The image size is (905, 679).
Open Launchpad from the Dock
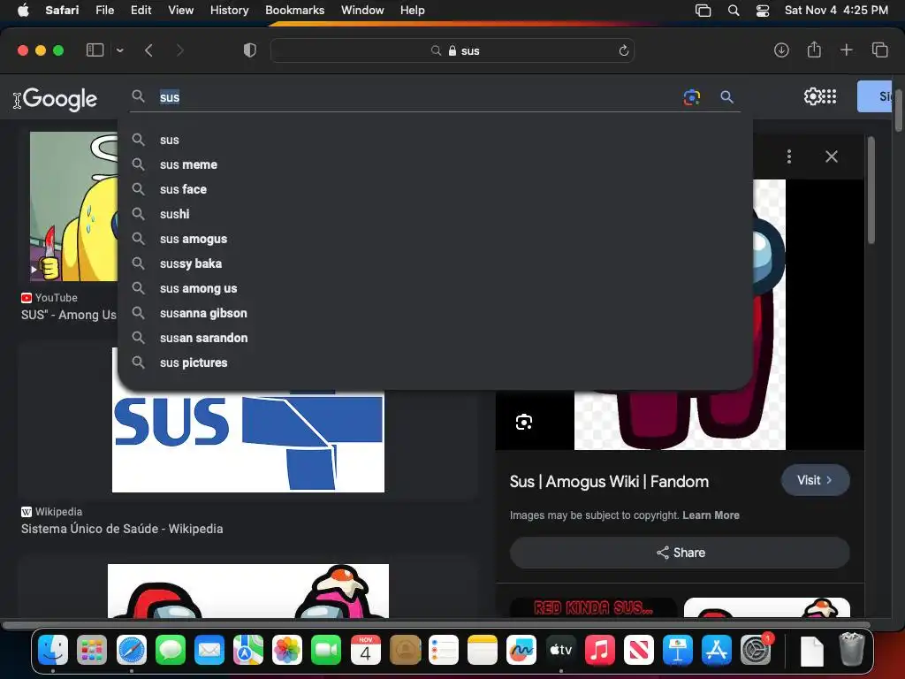[x=92, y=650]
